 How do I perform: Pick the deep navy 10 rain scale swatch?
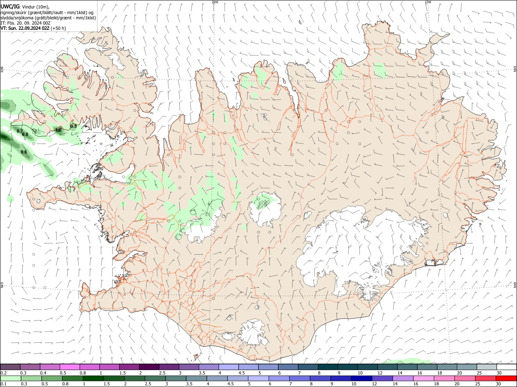coord(361,379)
